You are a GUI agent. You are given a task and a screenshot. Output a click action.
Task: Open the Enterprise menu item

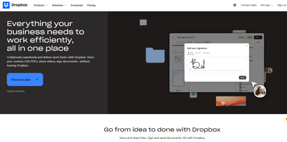tap(77, 5)
